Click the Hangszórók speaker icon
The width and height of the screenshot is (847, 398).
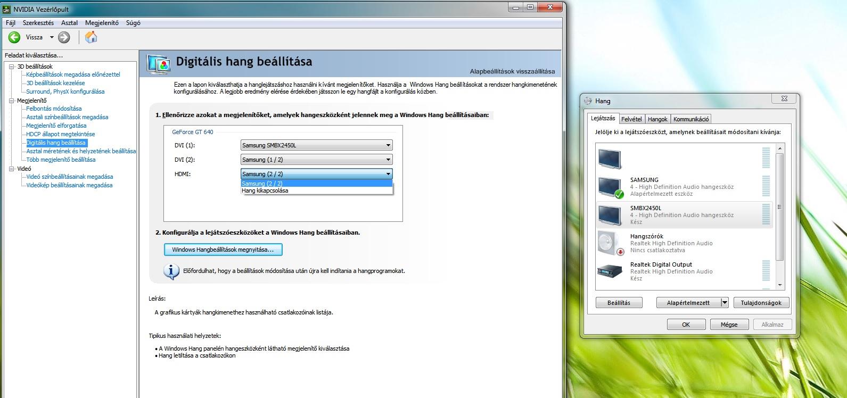pos(610,243)
